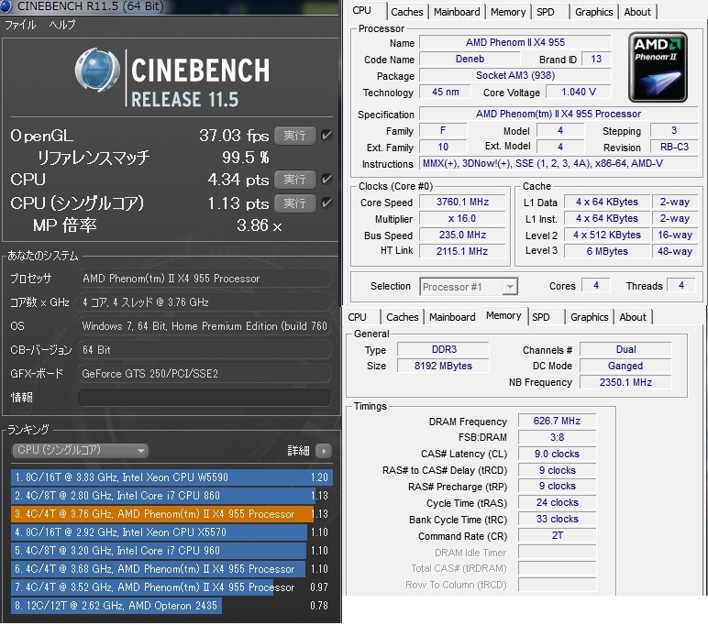Switch to SPD tab in upper CPU-Z window
Screen dimensions: 708x625
[x=546, y=12]
